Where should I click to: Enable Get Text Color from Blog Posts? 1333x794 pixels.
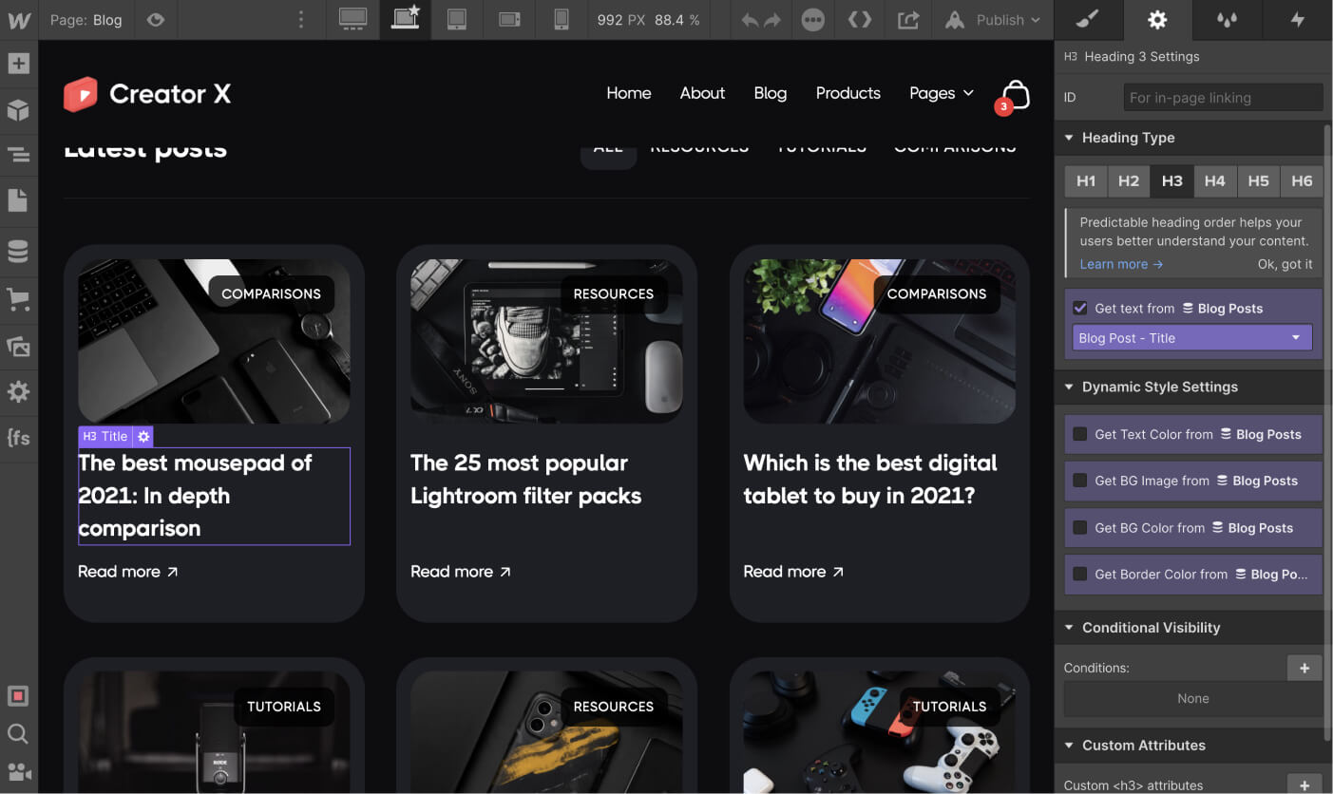click(1079, 434)
